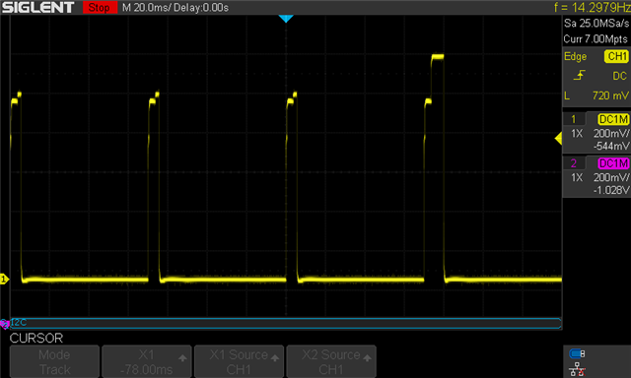
Task: Click the trigger level 720 mV value
Action: tap(610, 95)
